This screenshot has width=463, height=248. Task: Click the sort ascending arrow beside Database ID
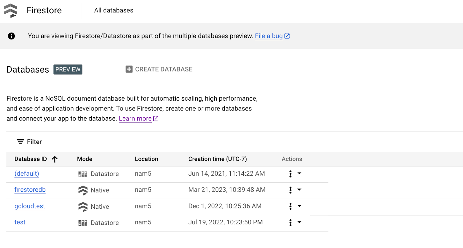coord(55,159)
